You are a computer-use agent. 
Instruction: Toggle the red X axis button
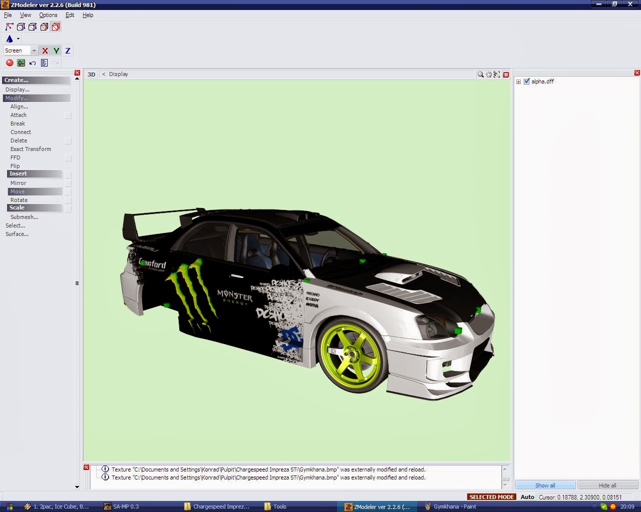[45, 50]
